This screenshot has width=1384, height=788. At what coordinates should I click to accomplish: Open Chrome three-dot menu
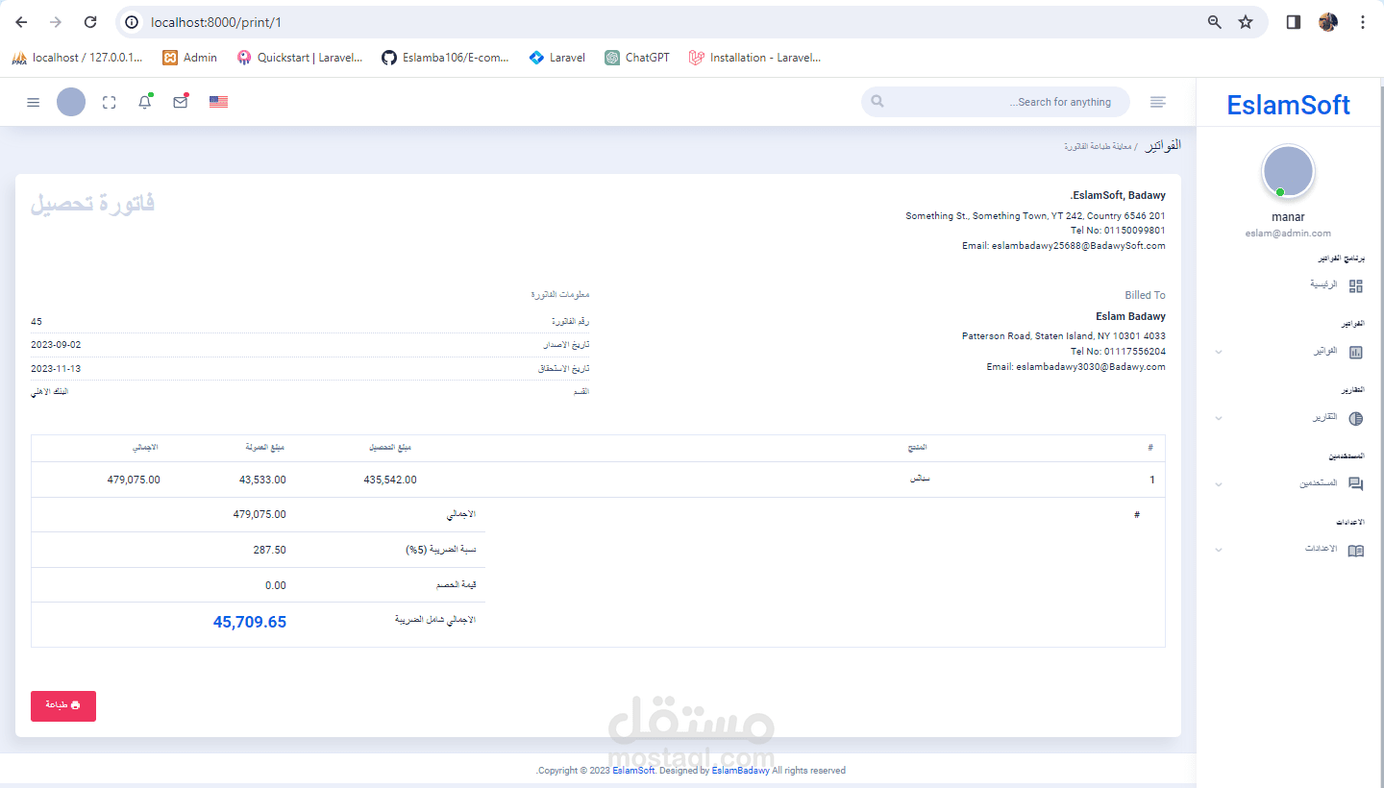[x=1362, y=22]
